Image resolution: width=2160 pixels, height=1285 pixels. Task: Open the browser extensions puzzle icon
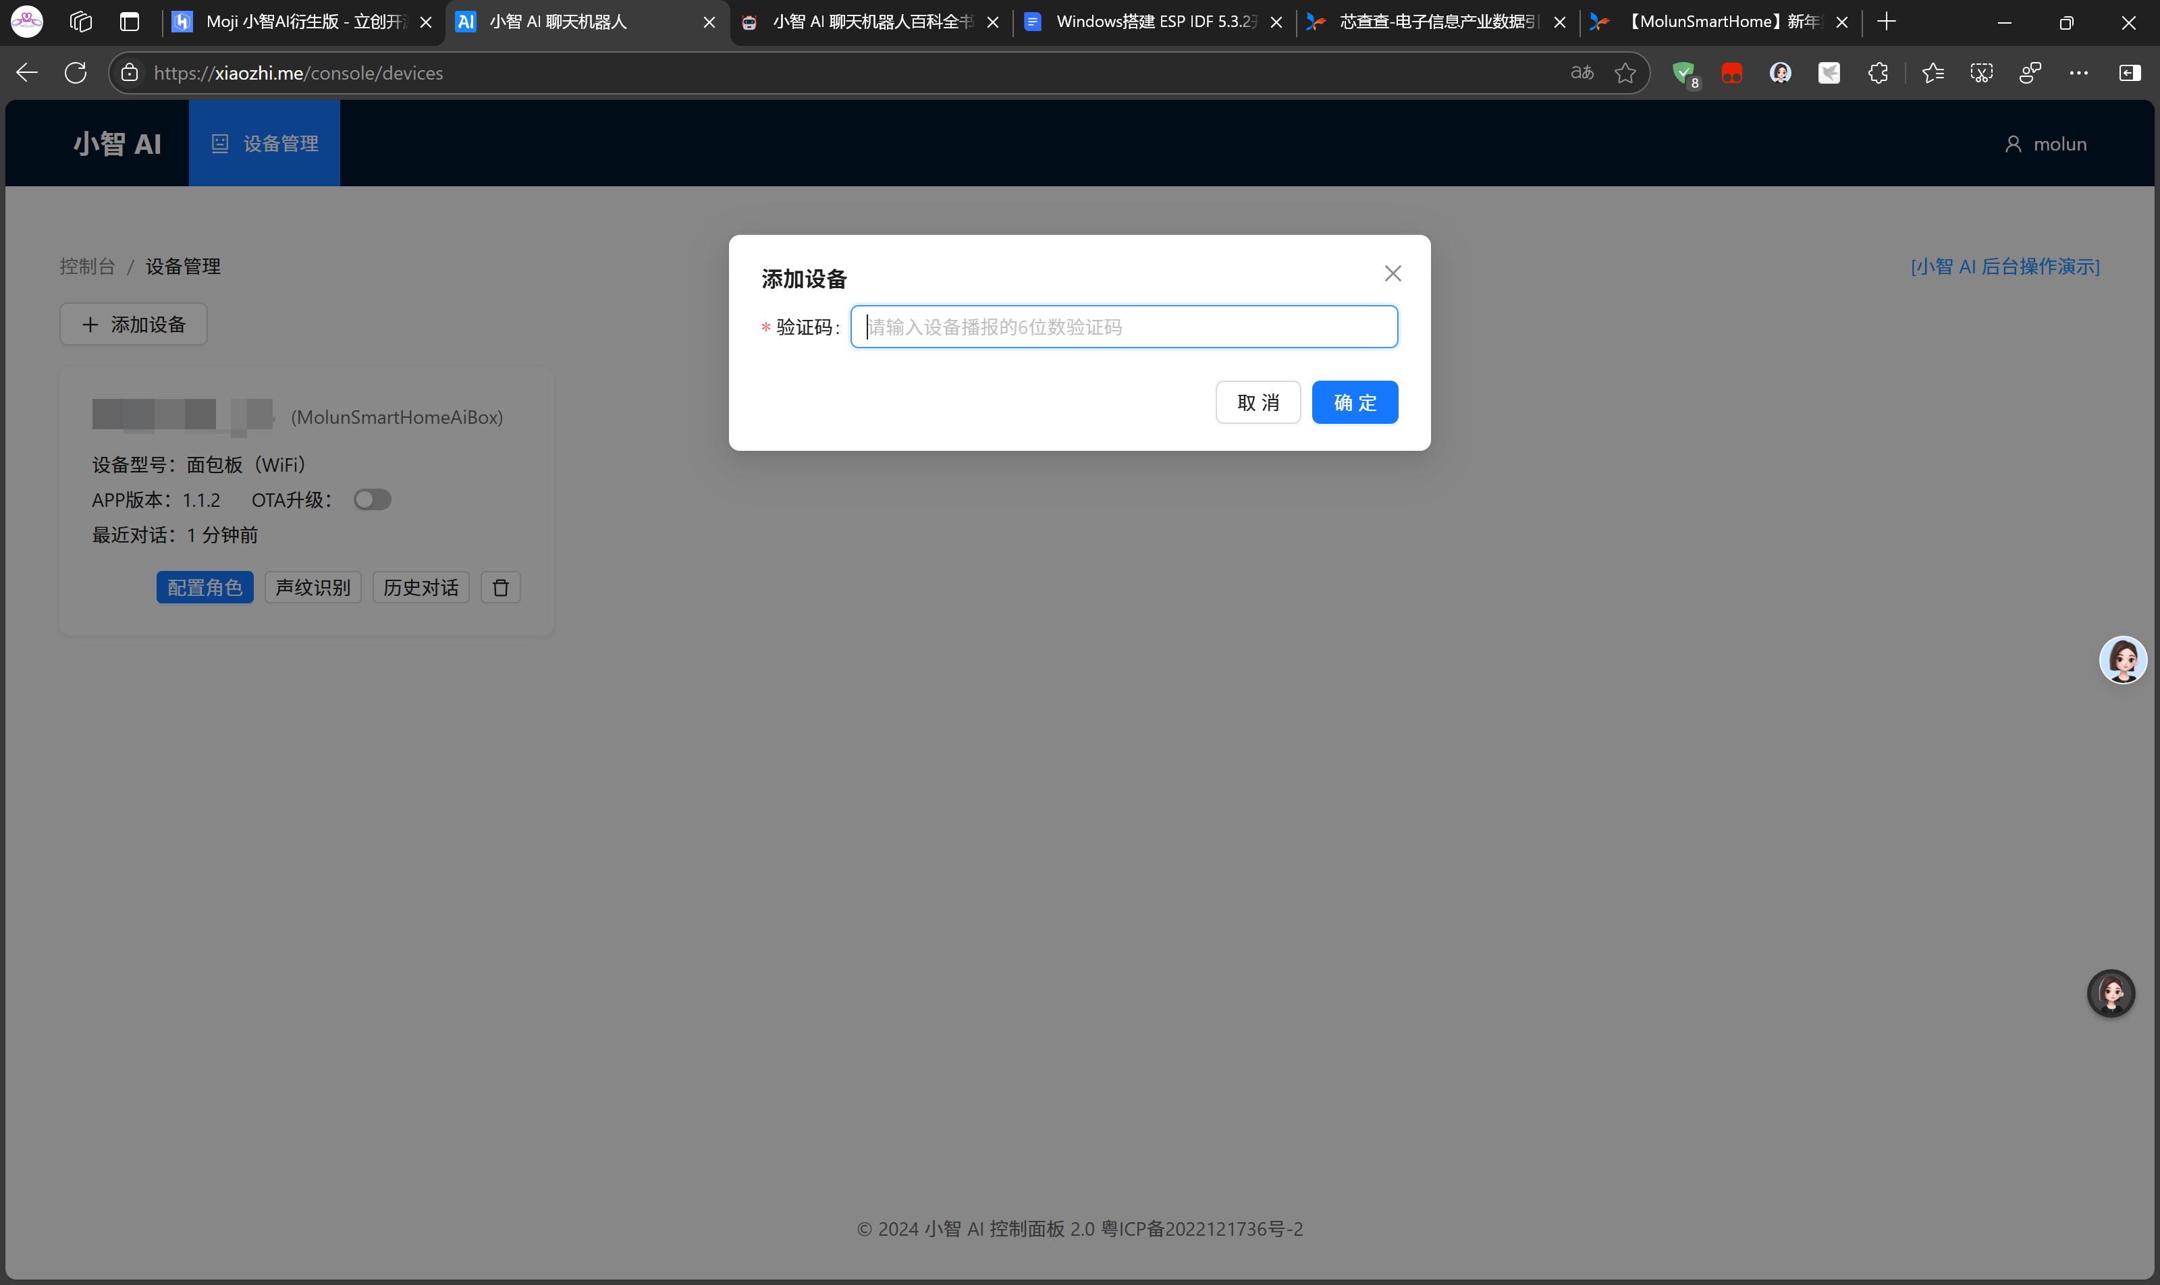click(1877, 73)
